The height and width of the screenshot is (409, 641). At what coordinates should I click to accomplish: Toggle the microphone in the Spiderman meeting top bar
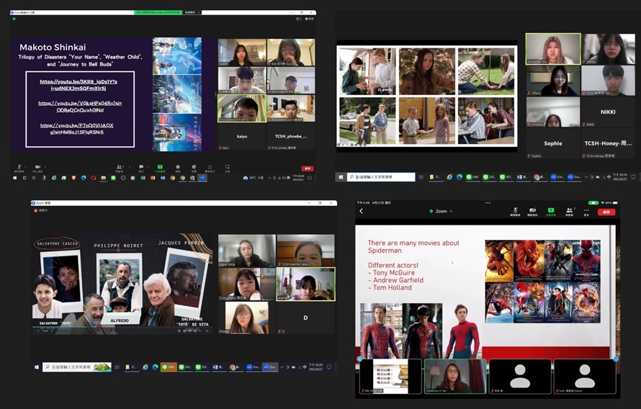(515, 212)
